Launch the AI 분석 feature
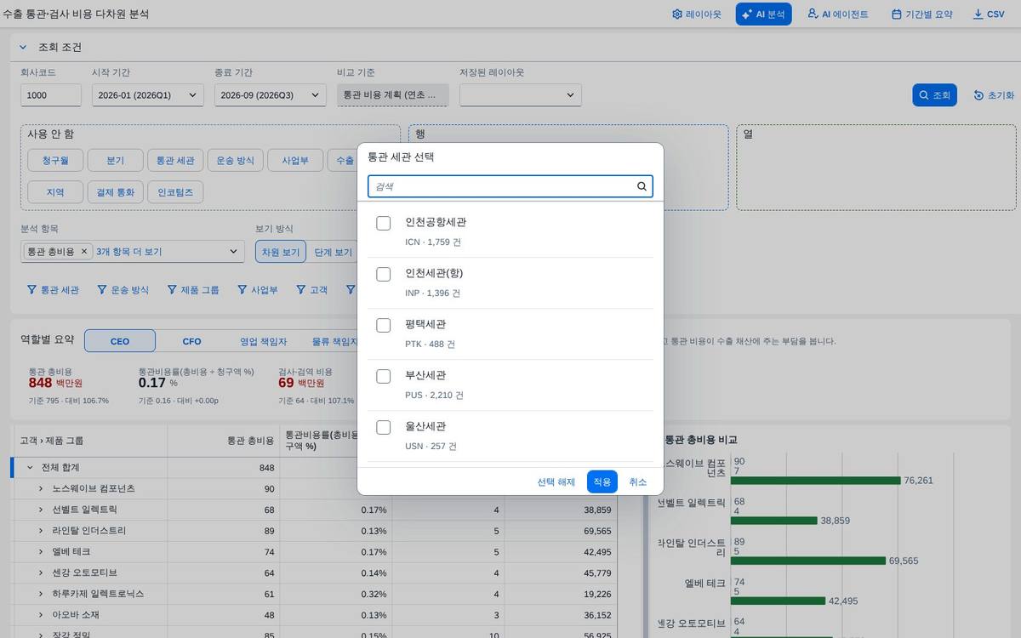Viewport: 1021px width, 638px height. click(763, 14)
